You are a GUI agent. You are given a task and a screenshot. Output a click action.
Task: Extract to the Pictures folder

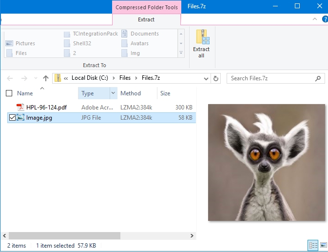coord(20,43)
